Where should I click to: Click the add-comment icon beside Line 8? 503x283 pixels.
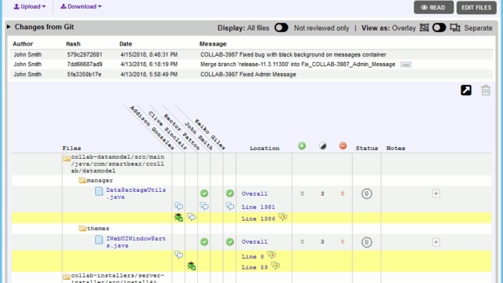click(271, 255)
